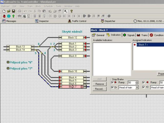Screen dimensions: 164x123
Task: Open the Messages window
Action: click(9, 21)
